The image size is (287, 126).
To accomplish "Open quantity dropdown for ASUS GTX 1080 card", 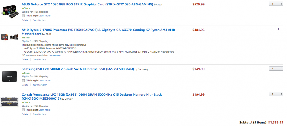I will point(276,4).
